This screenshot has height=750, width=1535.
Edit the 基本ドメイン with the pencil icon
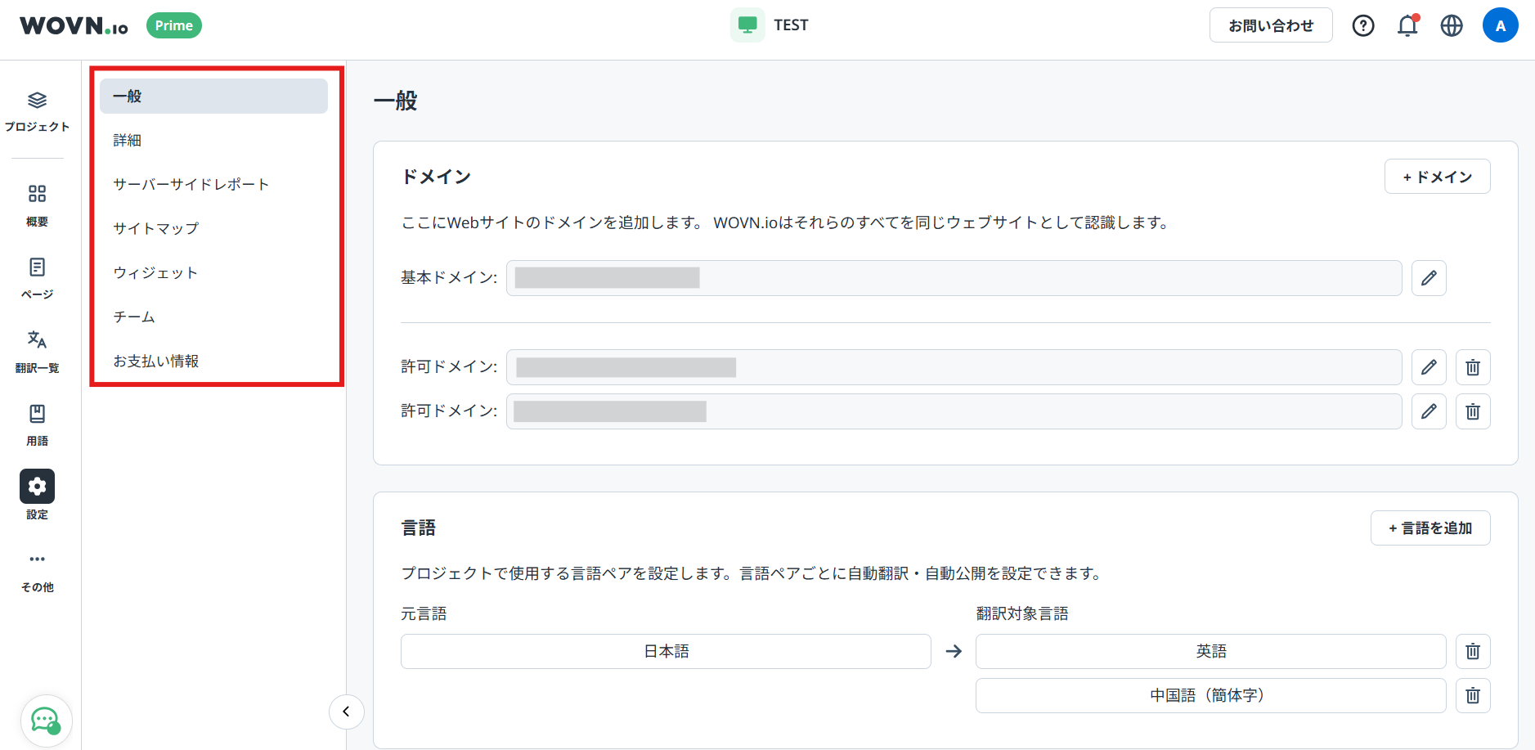click(x=1429, y=278)
